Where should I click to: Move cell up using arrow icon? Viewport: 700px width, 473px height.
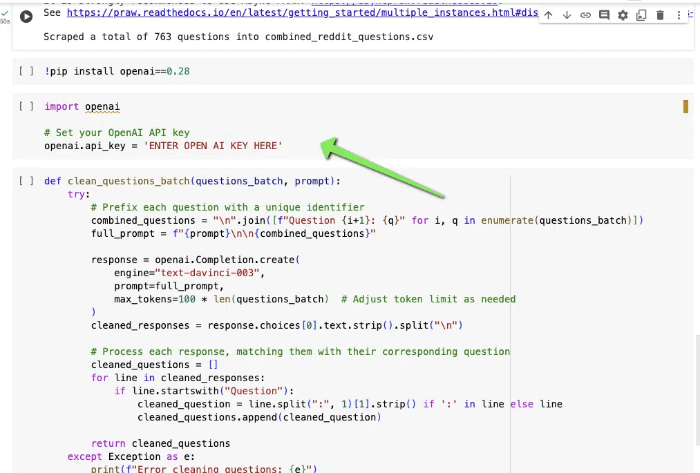(548, 15)
